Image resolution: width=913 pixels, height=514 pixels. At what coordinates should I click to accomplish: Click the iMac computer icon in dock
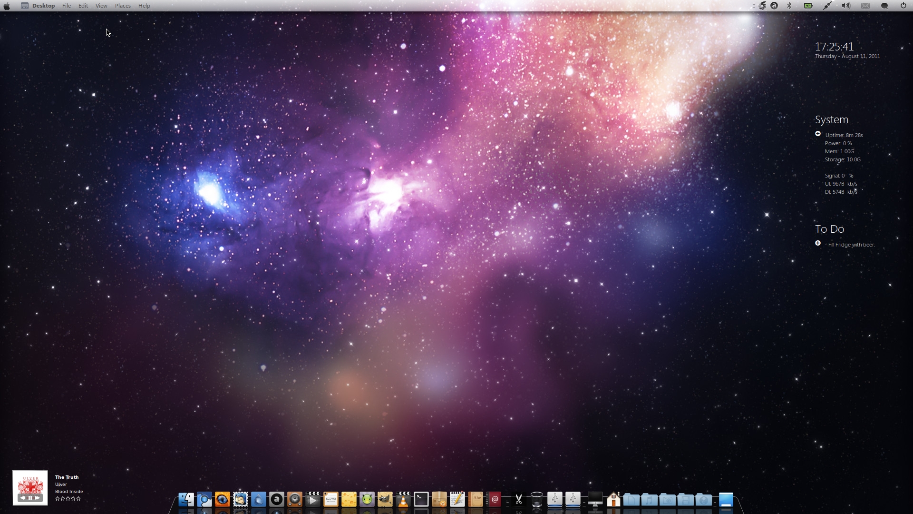click(595, 499)
